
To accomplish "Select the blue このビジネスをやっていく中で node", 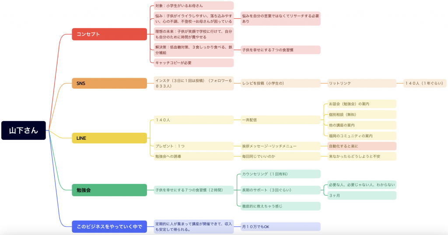I will 109,227.
